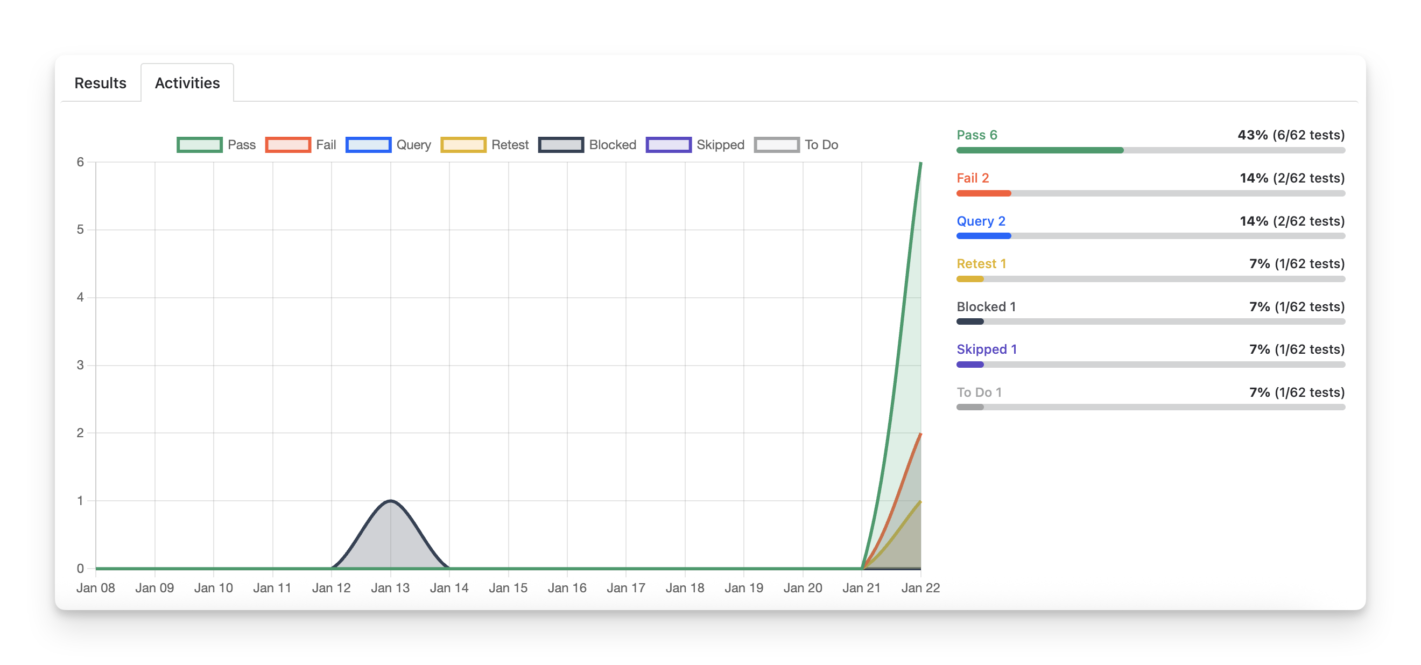1421x665 pixels.
Task: Click the green Pass progress bar
Action: (x=1039, y=150)
